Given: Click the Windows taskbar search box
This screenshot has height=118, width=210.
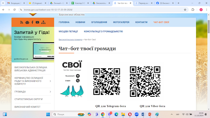Looking at the screenshot, I should 69,114.
